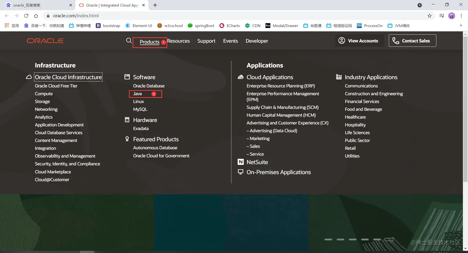Click the Contact Sales button
468x253 pixels.
412,41
